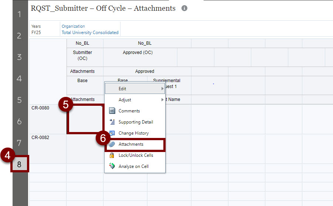Click the red circle badge numbered 4

click(x=7, y=156)
